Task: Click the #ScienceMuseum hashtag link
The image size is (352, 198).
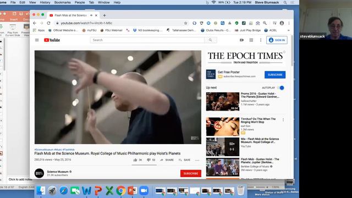Action: [x=44, y=150]
